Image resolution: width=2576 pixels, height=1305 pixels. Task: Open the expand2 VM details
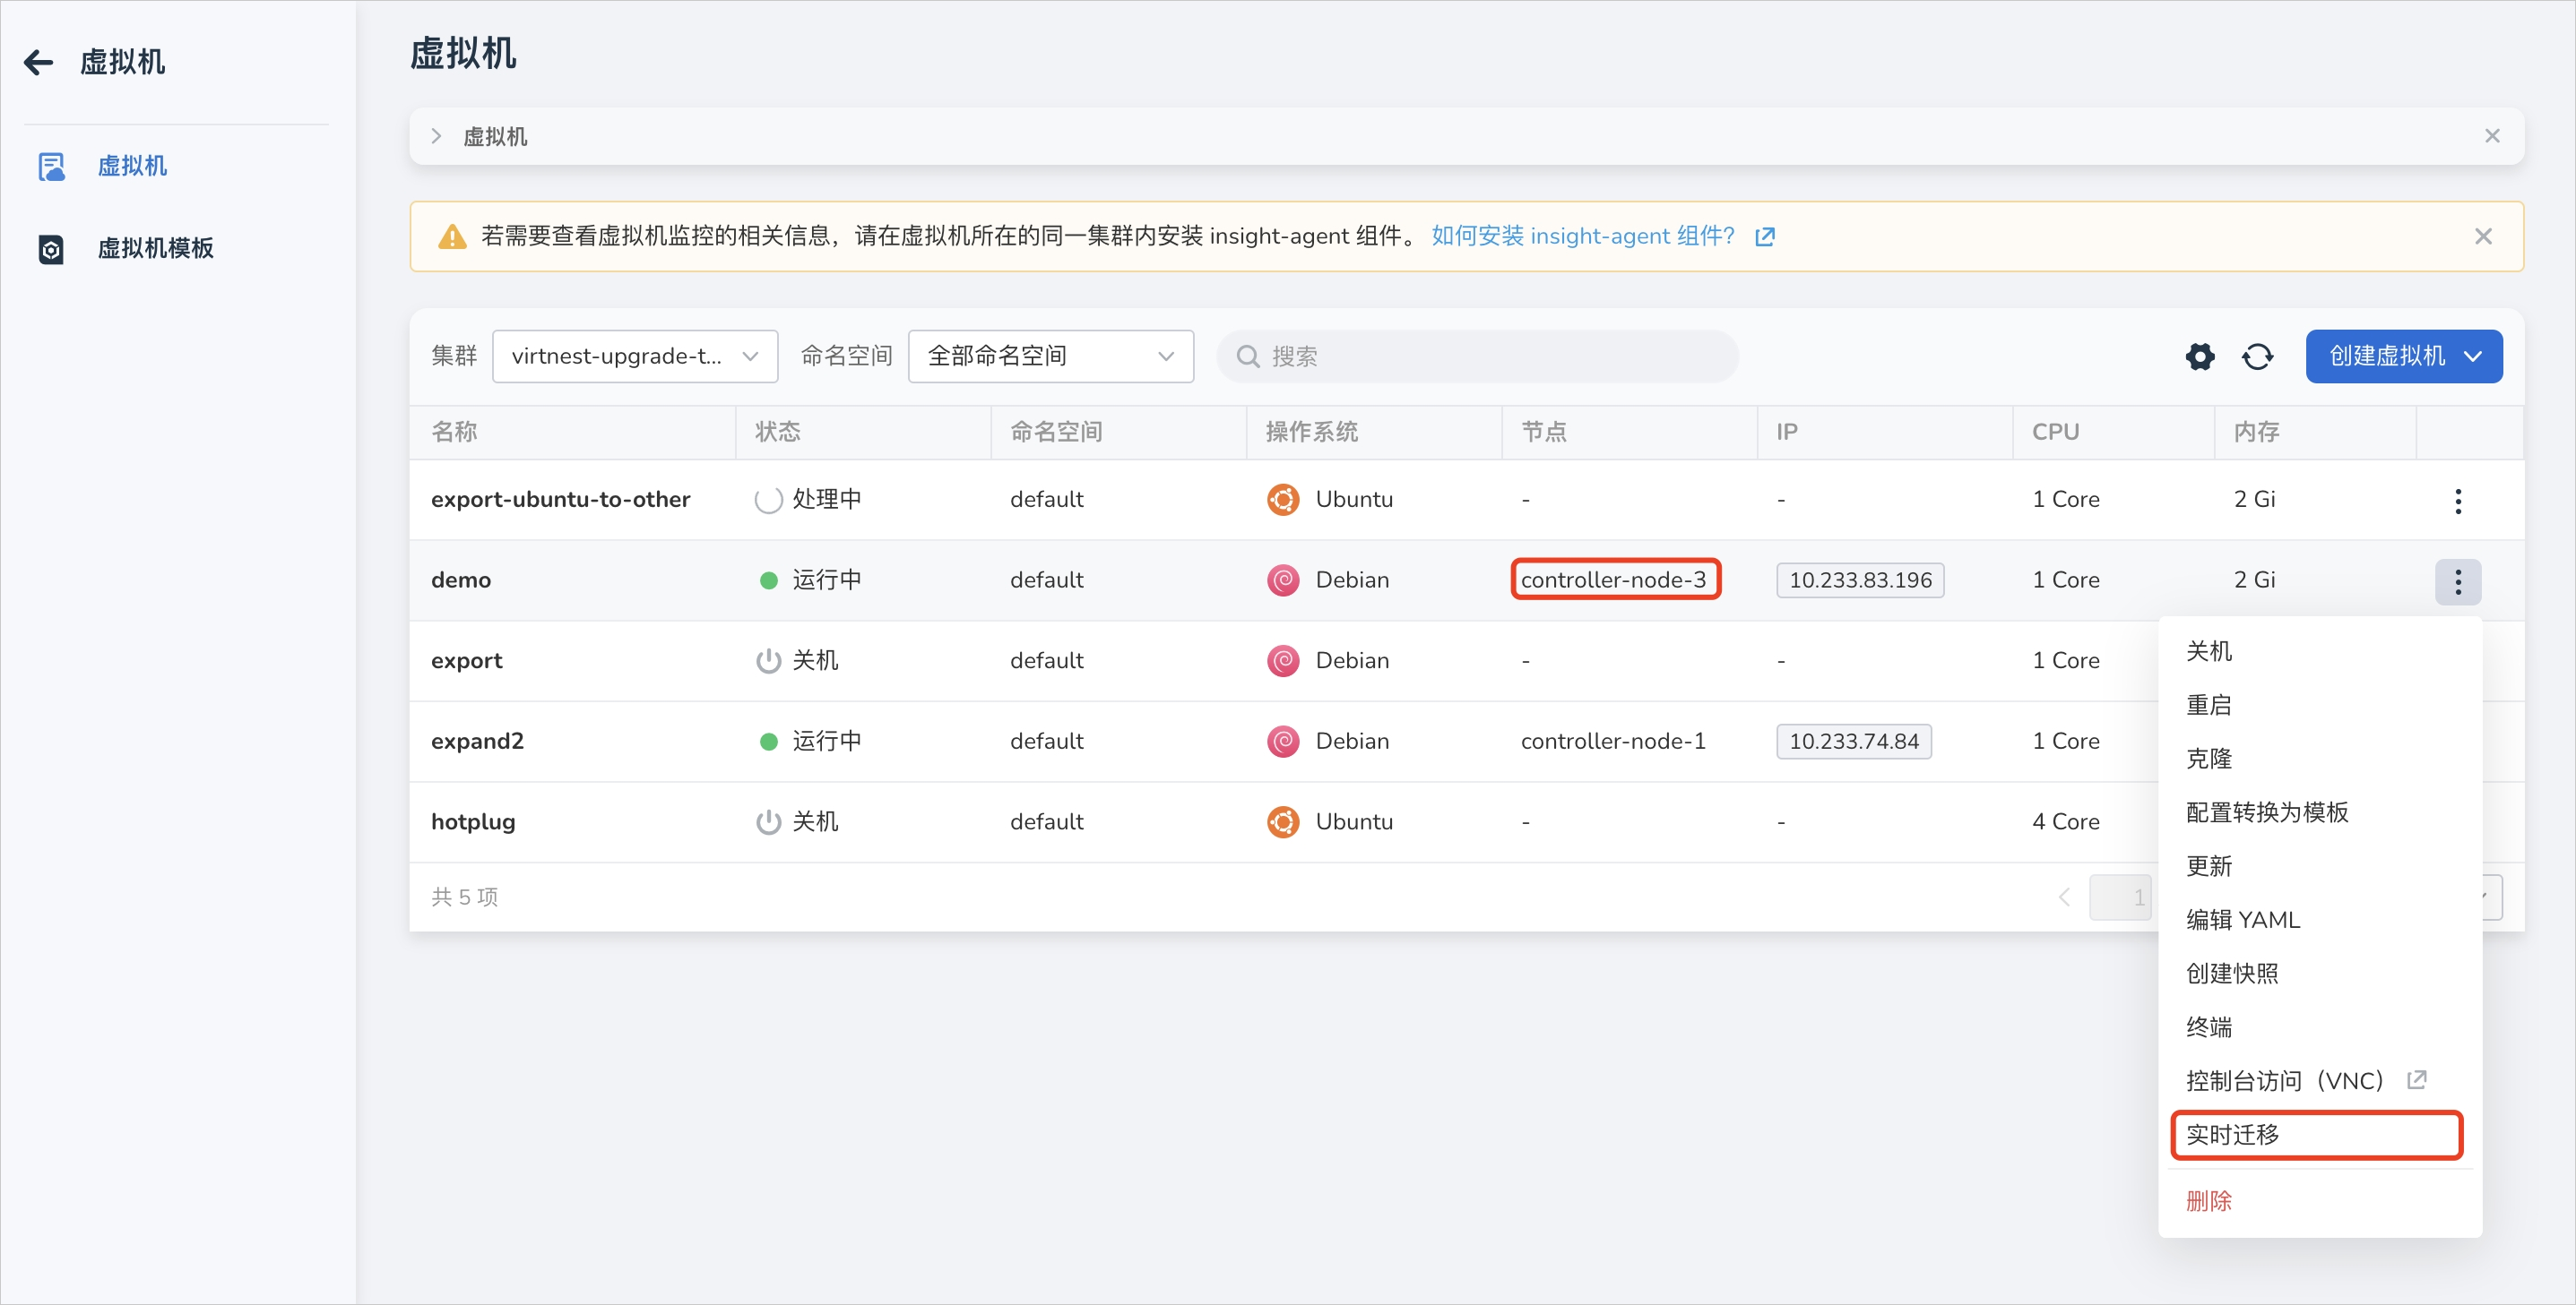pyautogui.click(x=477, y=742)
